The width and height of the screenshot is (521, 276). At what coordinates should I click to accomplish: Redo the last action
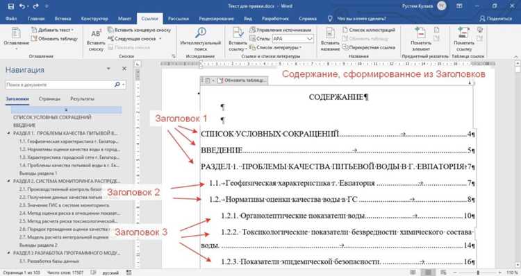coord(36,6)
